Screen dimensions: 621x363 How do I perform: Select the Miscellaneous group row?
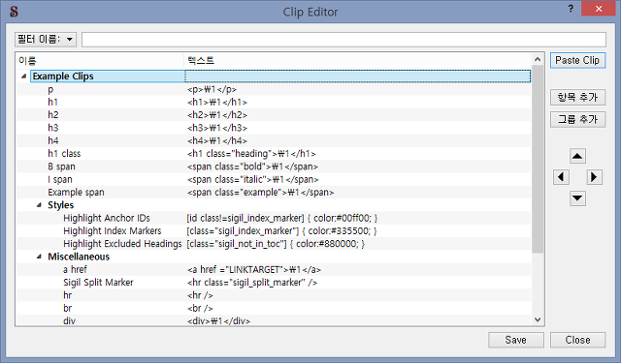(x=274, y=257)
